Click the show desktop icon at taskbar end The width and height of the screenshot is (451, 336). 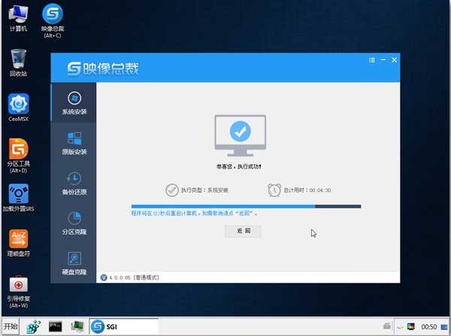click(444, 327)
